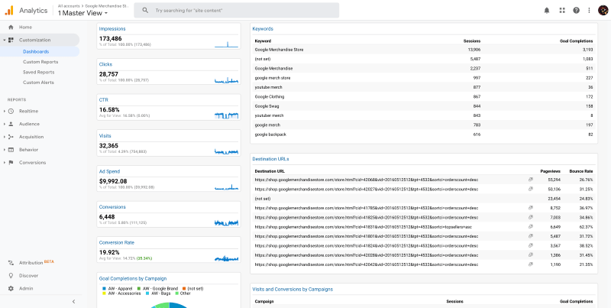Expand the Audience section arrow
Screen dimensions: 611x308
point(4,124)
